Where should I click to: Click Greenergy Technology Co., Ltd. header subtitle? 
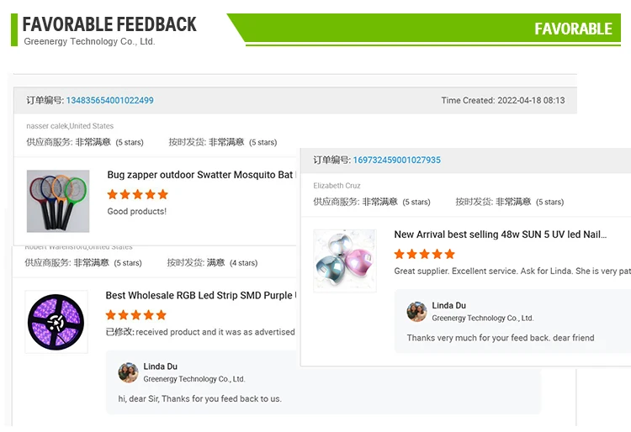tap(89, 41)
